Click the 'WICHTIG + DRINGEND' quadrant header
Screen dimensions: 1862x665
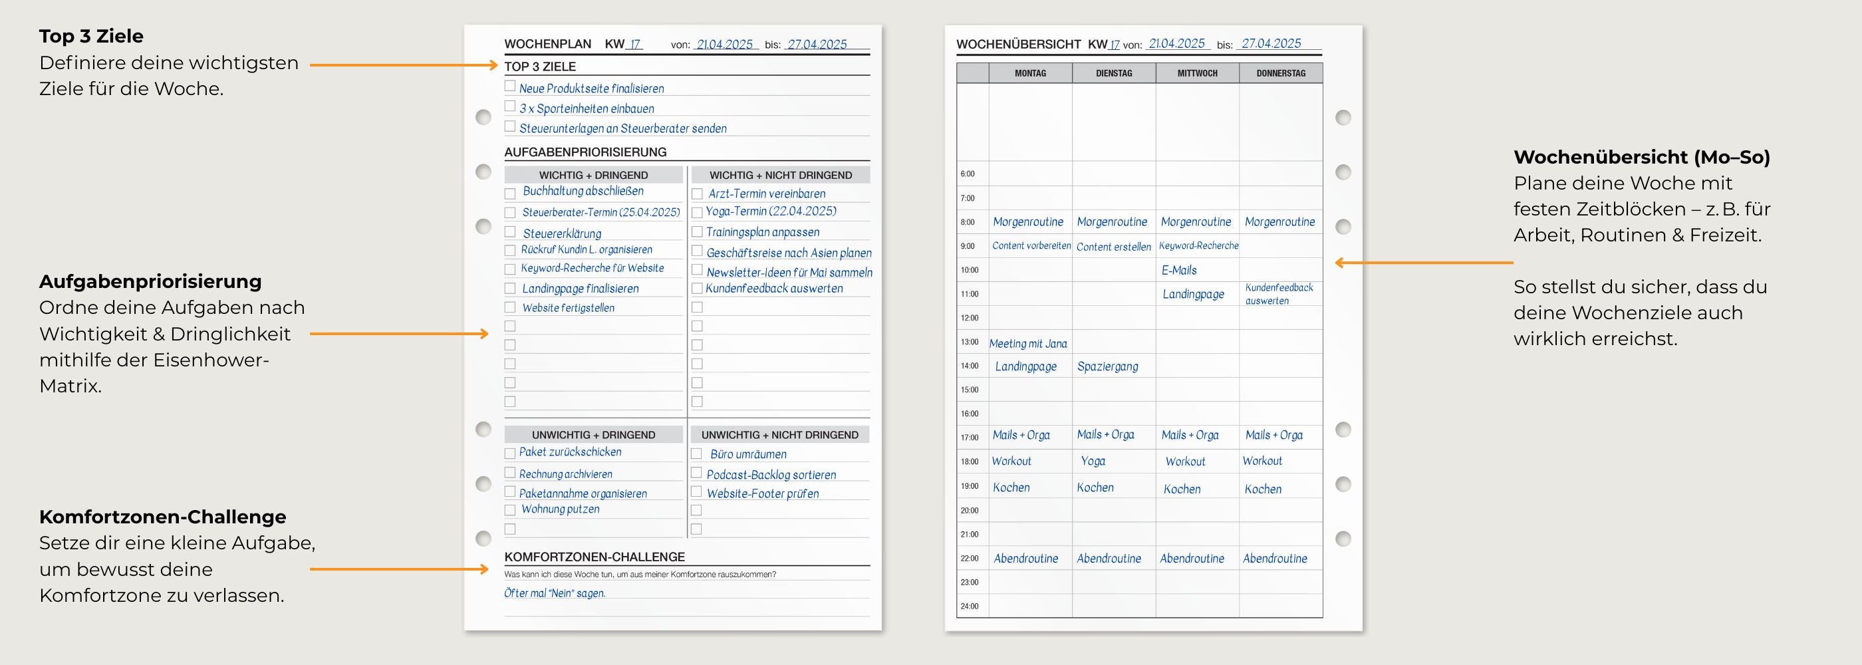593,175
